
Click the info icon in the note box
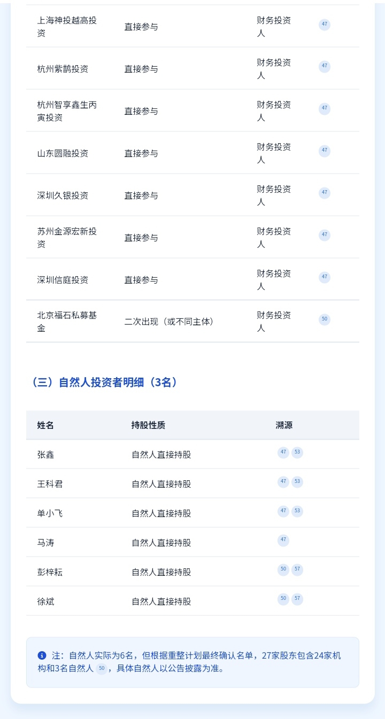click(x=42, y=655)
